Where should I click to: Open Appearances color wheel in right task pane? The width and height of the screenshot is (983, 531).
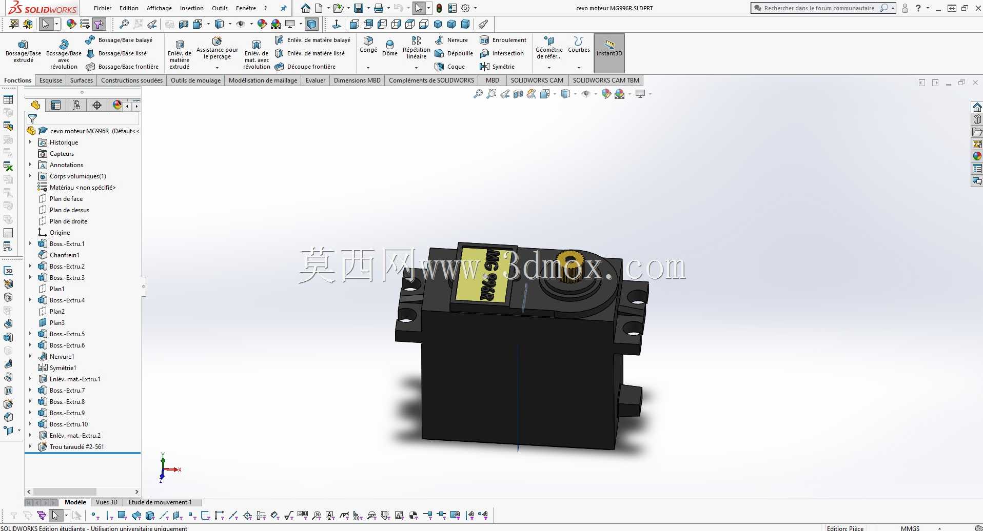click(977, 156)
